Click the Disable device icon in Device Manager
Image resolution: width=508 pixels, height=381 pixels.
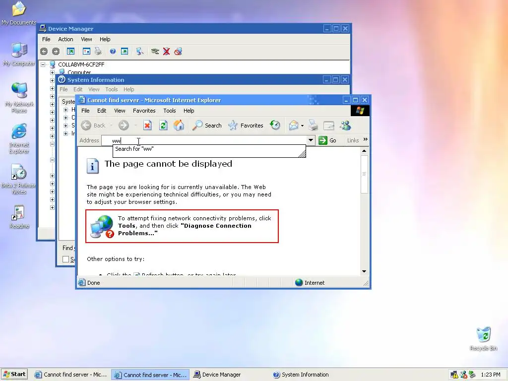point(178,51)
